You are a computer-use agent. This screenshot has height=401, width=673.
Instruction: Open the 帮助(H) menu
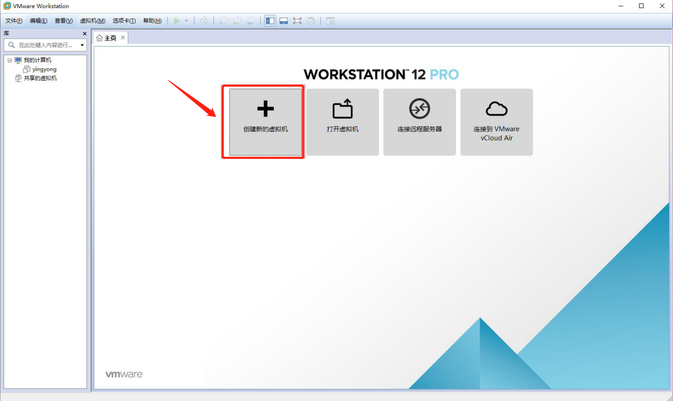[152, 21]
